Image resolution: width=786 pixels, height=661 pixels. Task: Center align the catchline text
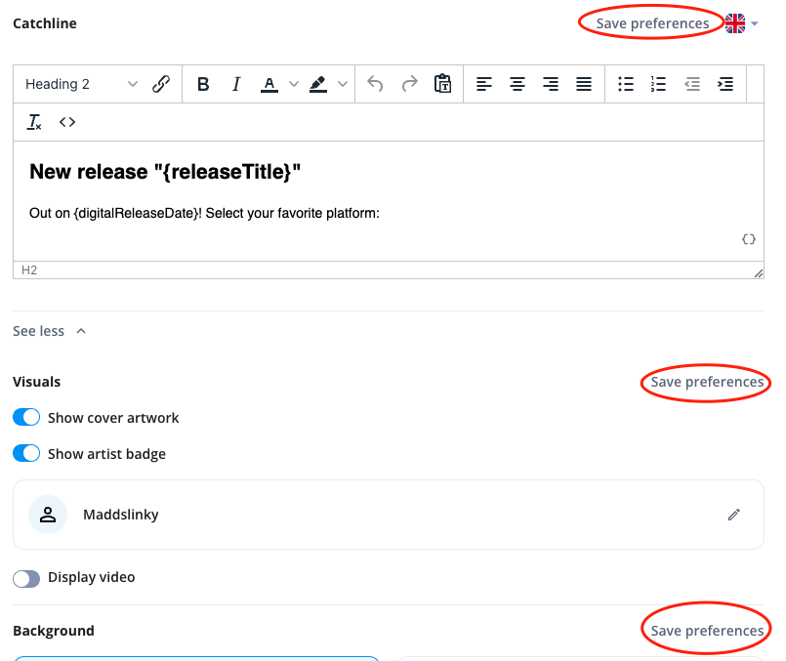517,84
